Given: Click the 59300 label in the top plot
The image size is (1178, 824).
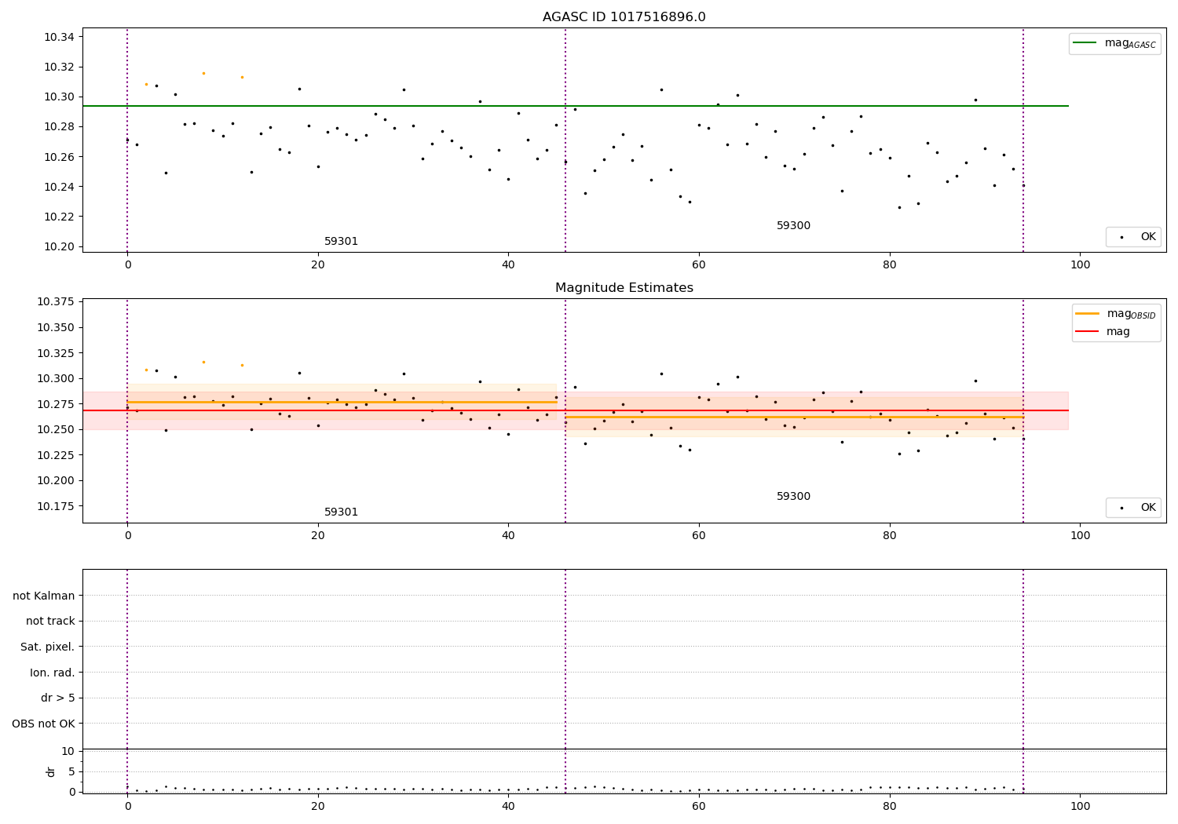Looking at the screenshot, I should point(793,226).
